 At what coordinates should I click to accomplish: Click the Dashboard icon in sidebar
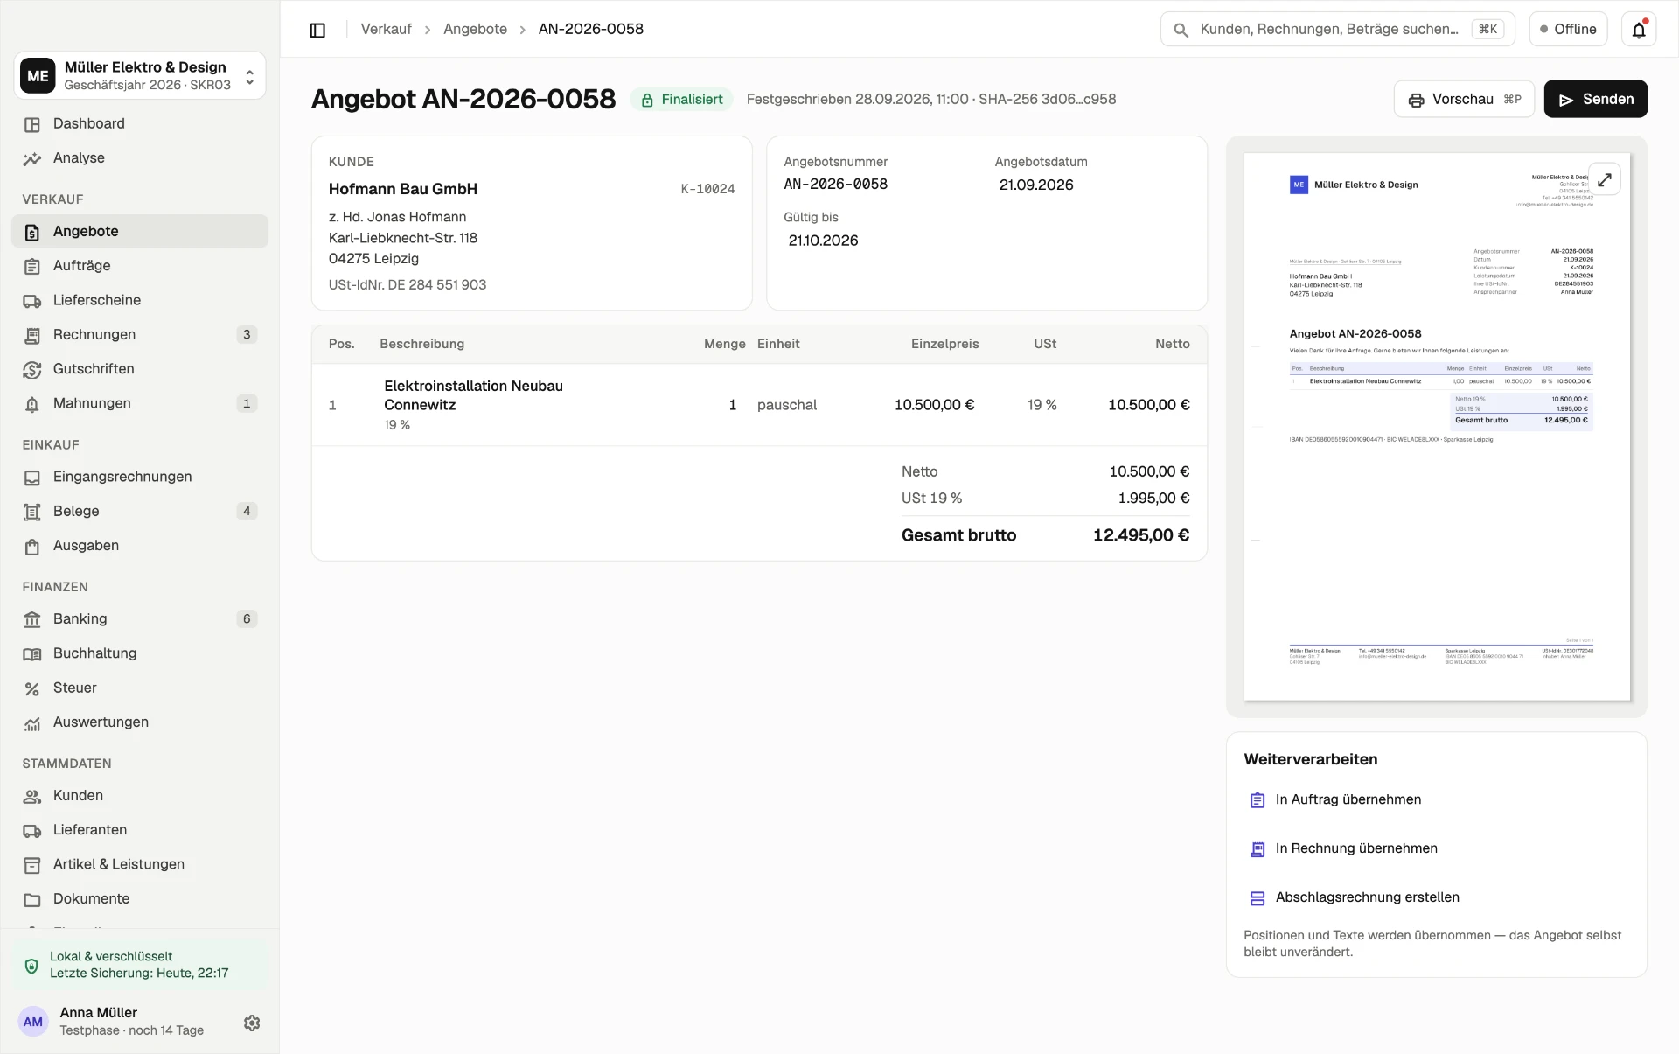tap(32, 124)
